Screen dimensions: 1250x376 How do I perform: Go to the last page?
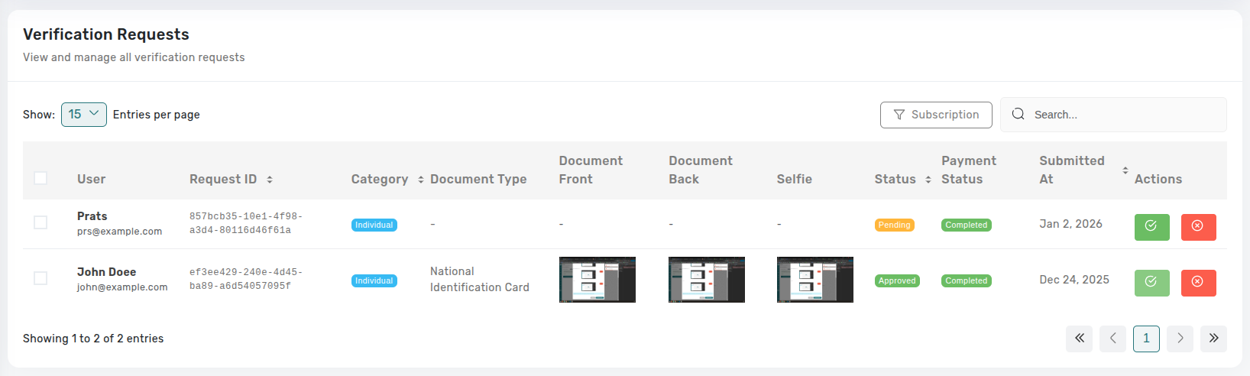coord(1213,339)
